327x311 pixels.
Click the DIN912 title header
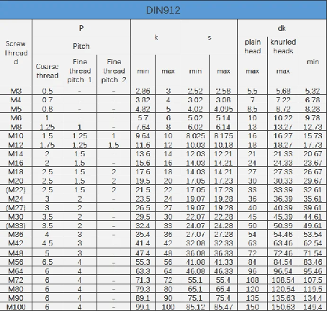click(x=163, y=10)
